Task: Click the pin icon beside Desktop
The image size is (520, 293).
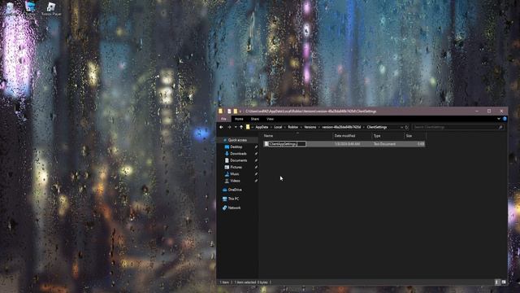Action: [x=256, y=146]
